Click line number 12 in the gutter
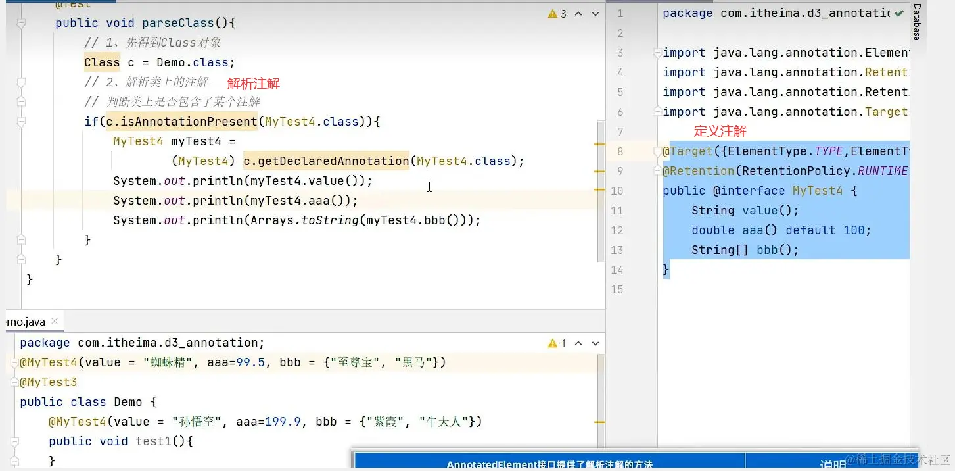This screenshot has height=471, width=955. pos(617,230)
